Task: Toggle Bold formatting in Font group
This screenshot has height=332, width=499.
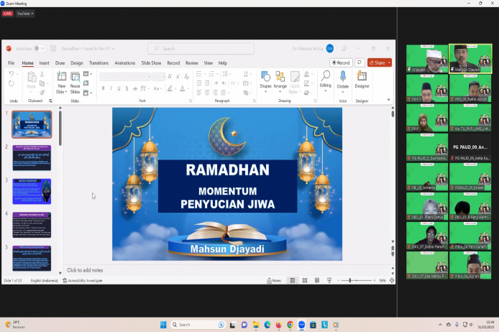Action: (x=103, y=88)
